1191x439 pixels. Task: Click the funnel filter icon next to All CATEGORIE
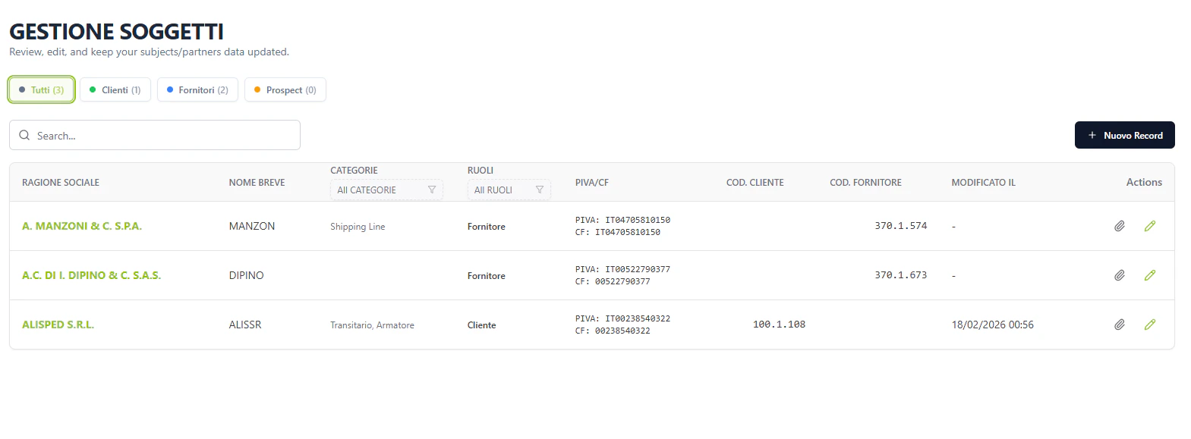coord(431,190)
